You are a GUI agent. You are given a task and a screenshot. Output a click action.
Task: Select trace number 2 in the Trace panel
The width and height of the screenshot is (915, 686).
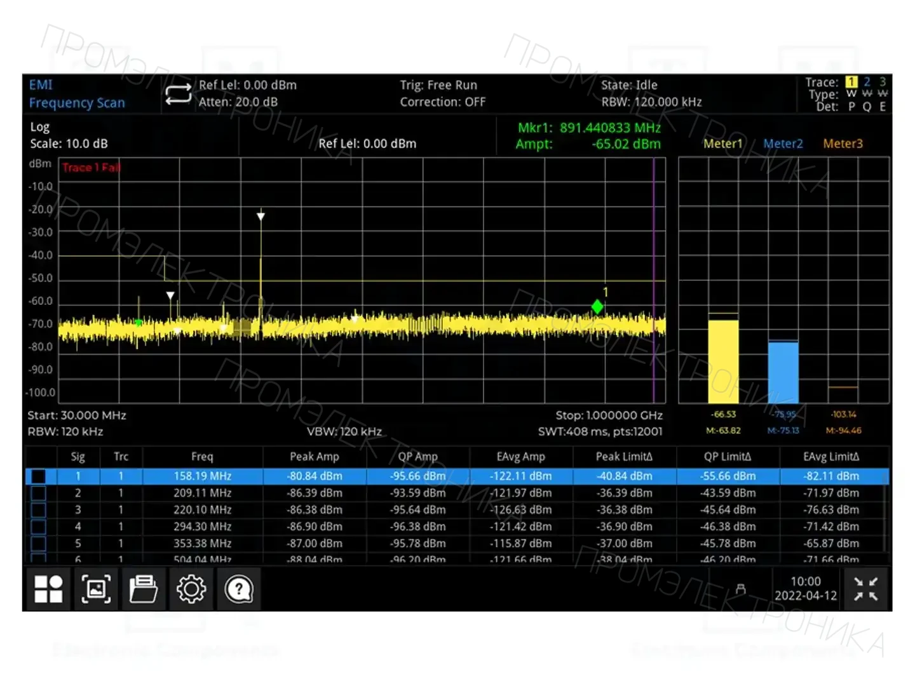[867, 82]
